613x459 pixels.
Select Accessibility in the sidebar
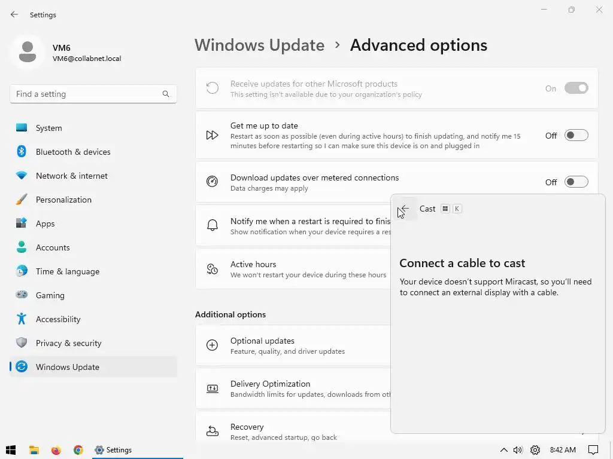(x=93, y=319)
